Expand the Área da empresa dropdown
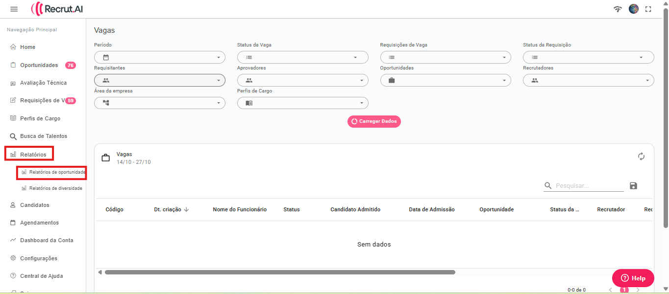The height and width of the screenshot is (294, 669). coord(159,103)
